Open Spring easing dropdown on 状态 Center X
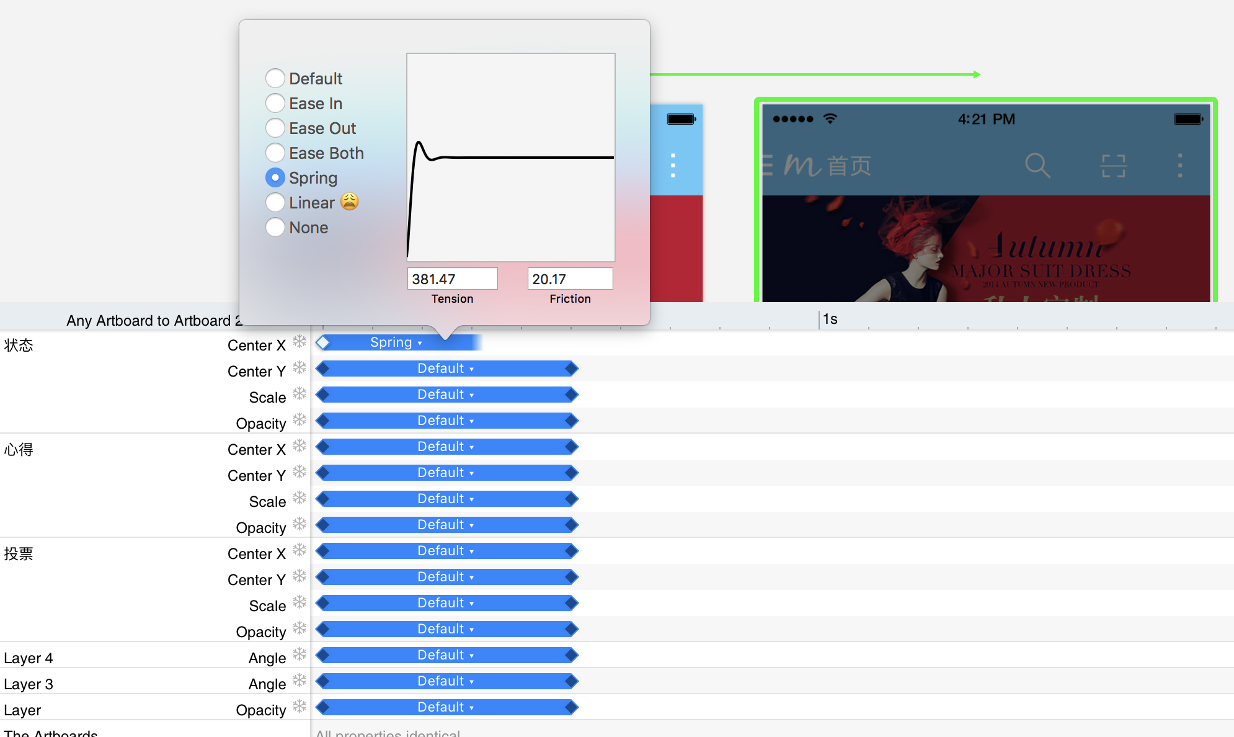This screenshot has width=1234, height=737. click(396, 342)
